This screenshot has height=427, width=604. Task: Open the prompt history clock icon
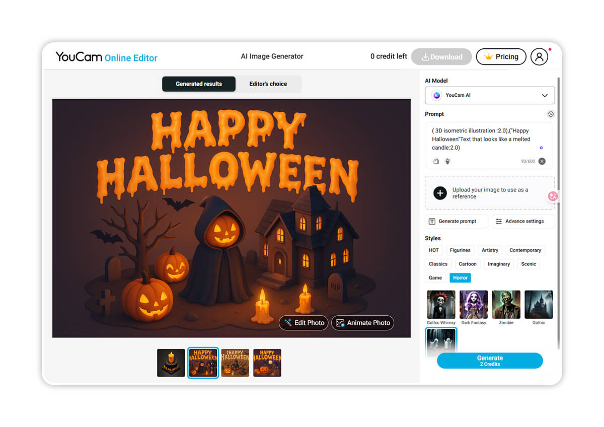click(x=551, y=114)
